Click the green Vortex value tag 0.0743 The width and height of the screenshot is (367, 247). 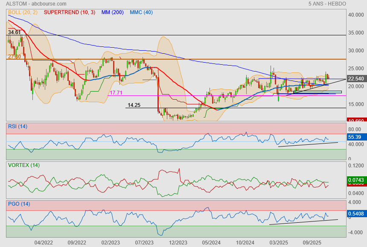point(356,180)
